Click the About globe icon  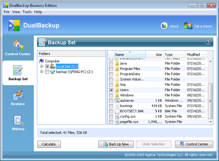pos(164,26)
